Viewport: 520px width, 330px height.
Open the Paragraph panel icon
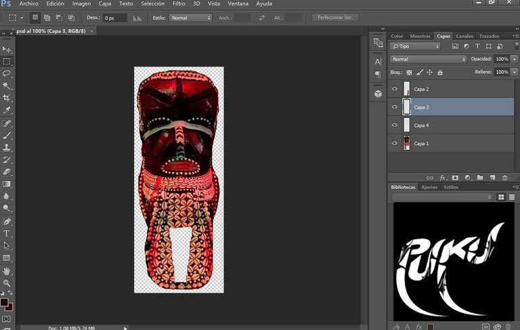[378, 75]
